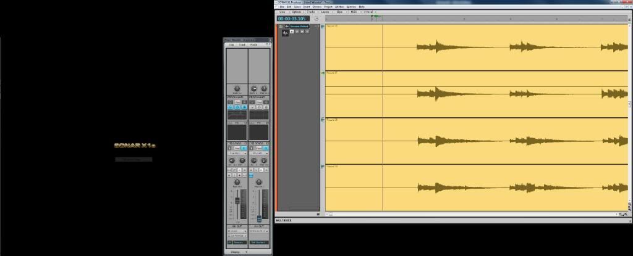Select the ProCh tab in Inspector
This screenshot has height=256, width=633.
point(253,45)
